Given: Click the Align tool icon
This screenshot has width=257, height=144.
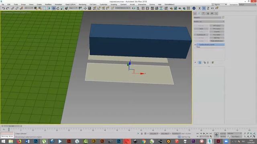Looking at the screenshot, I should pyautogui.click(x=138, y=8).
